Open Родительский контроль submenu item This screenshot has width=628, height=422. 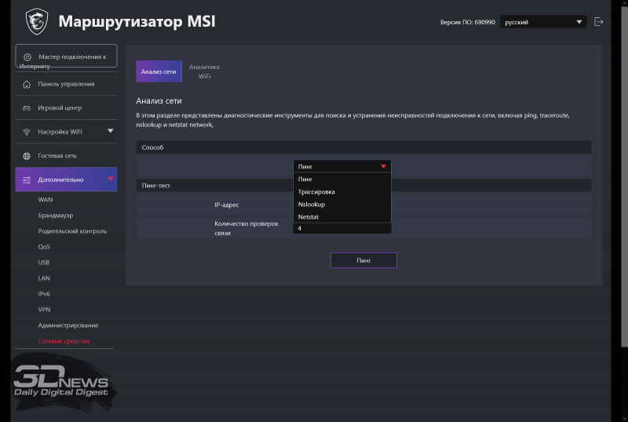pos(72,231)
